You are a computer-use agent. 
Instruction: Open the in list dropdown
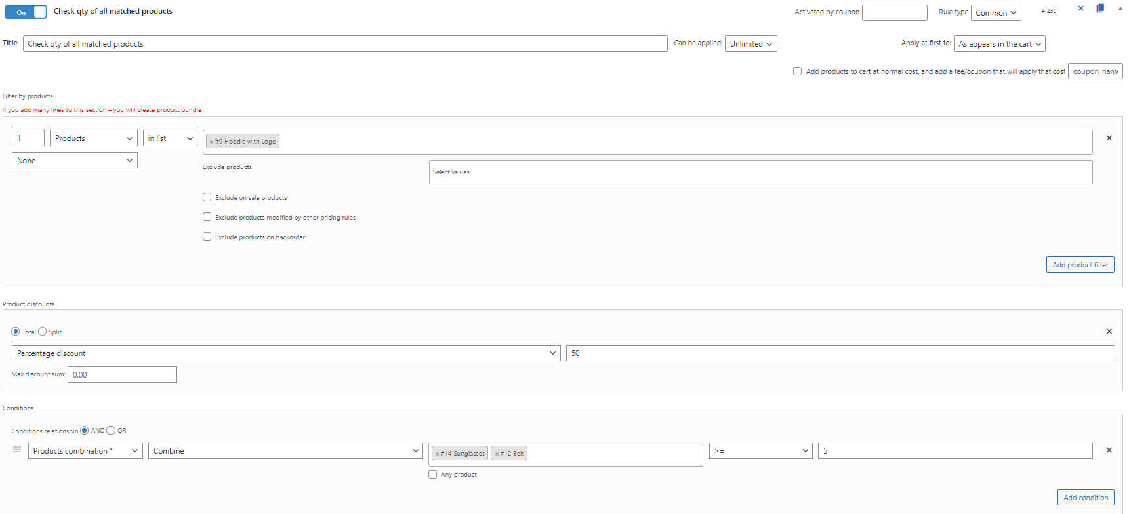tap(170, 138)
